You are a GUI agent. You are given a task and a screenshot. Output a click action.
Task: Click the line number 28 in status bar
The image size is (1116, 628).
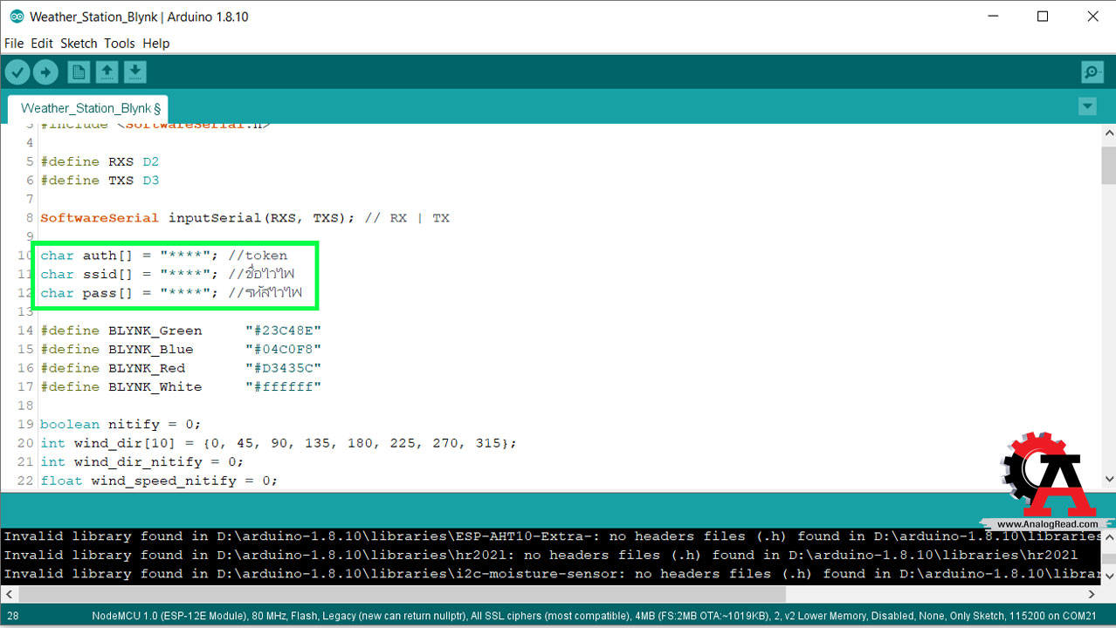[12, 616]
